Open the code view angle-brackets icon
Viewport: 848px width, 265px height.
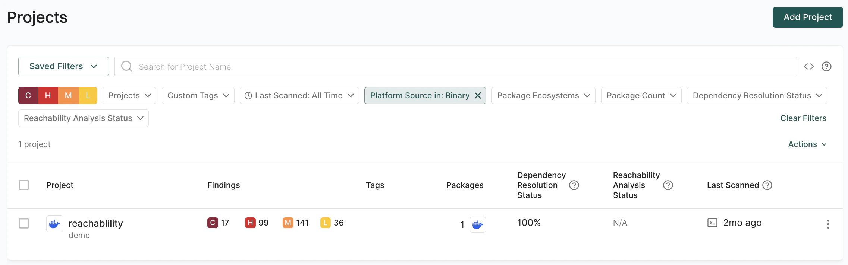click(x=809, y=66)
